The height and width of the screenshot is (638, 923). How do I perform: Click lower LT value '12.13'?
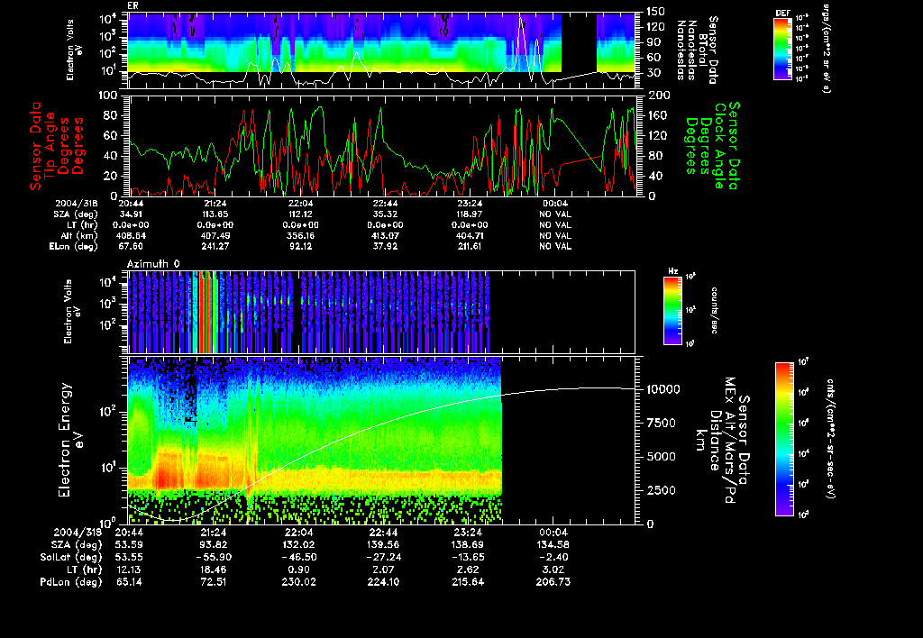tap(129, 570)
